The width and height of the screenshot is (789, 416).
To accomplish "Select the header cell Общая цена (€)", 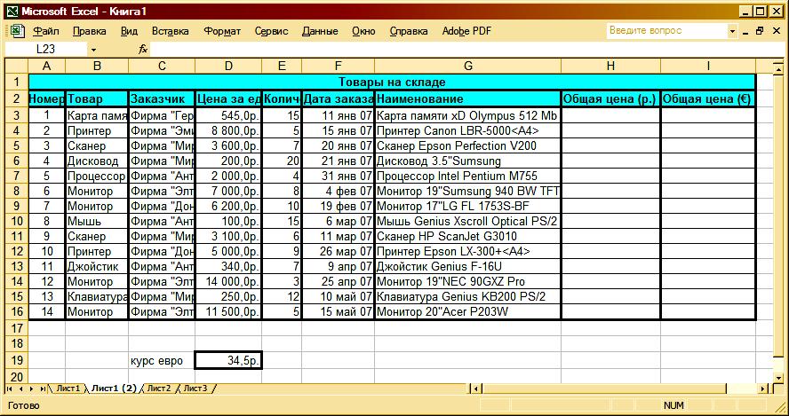I will pos(708,99).
